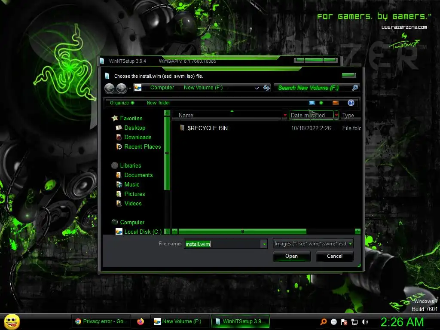Screen dimensions: 440x330
Task: Click the File name input field
Action: (x=223, y=244)
